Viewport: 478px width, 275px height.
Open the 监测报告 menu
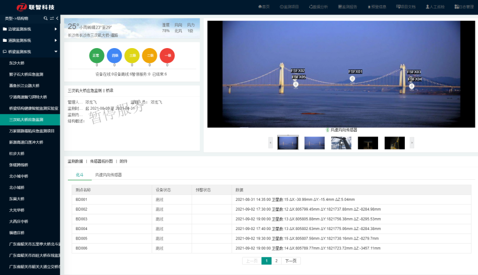pyautogui.click(x=348, y=7)
